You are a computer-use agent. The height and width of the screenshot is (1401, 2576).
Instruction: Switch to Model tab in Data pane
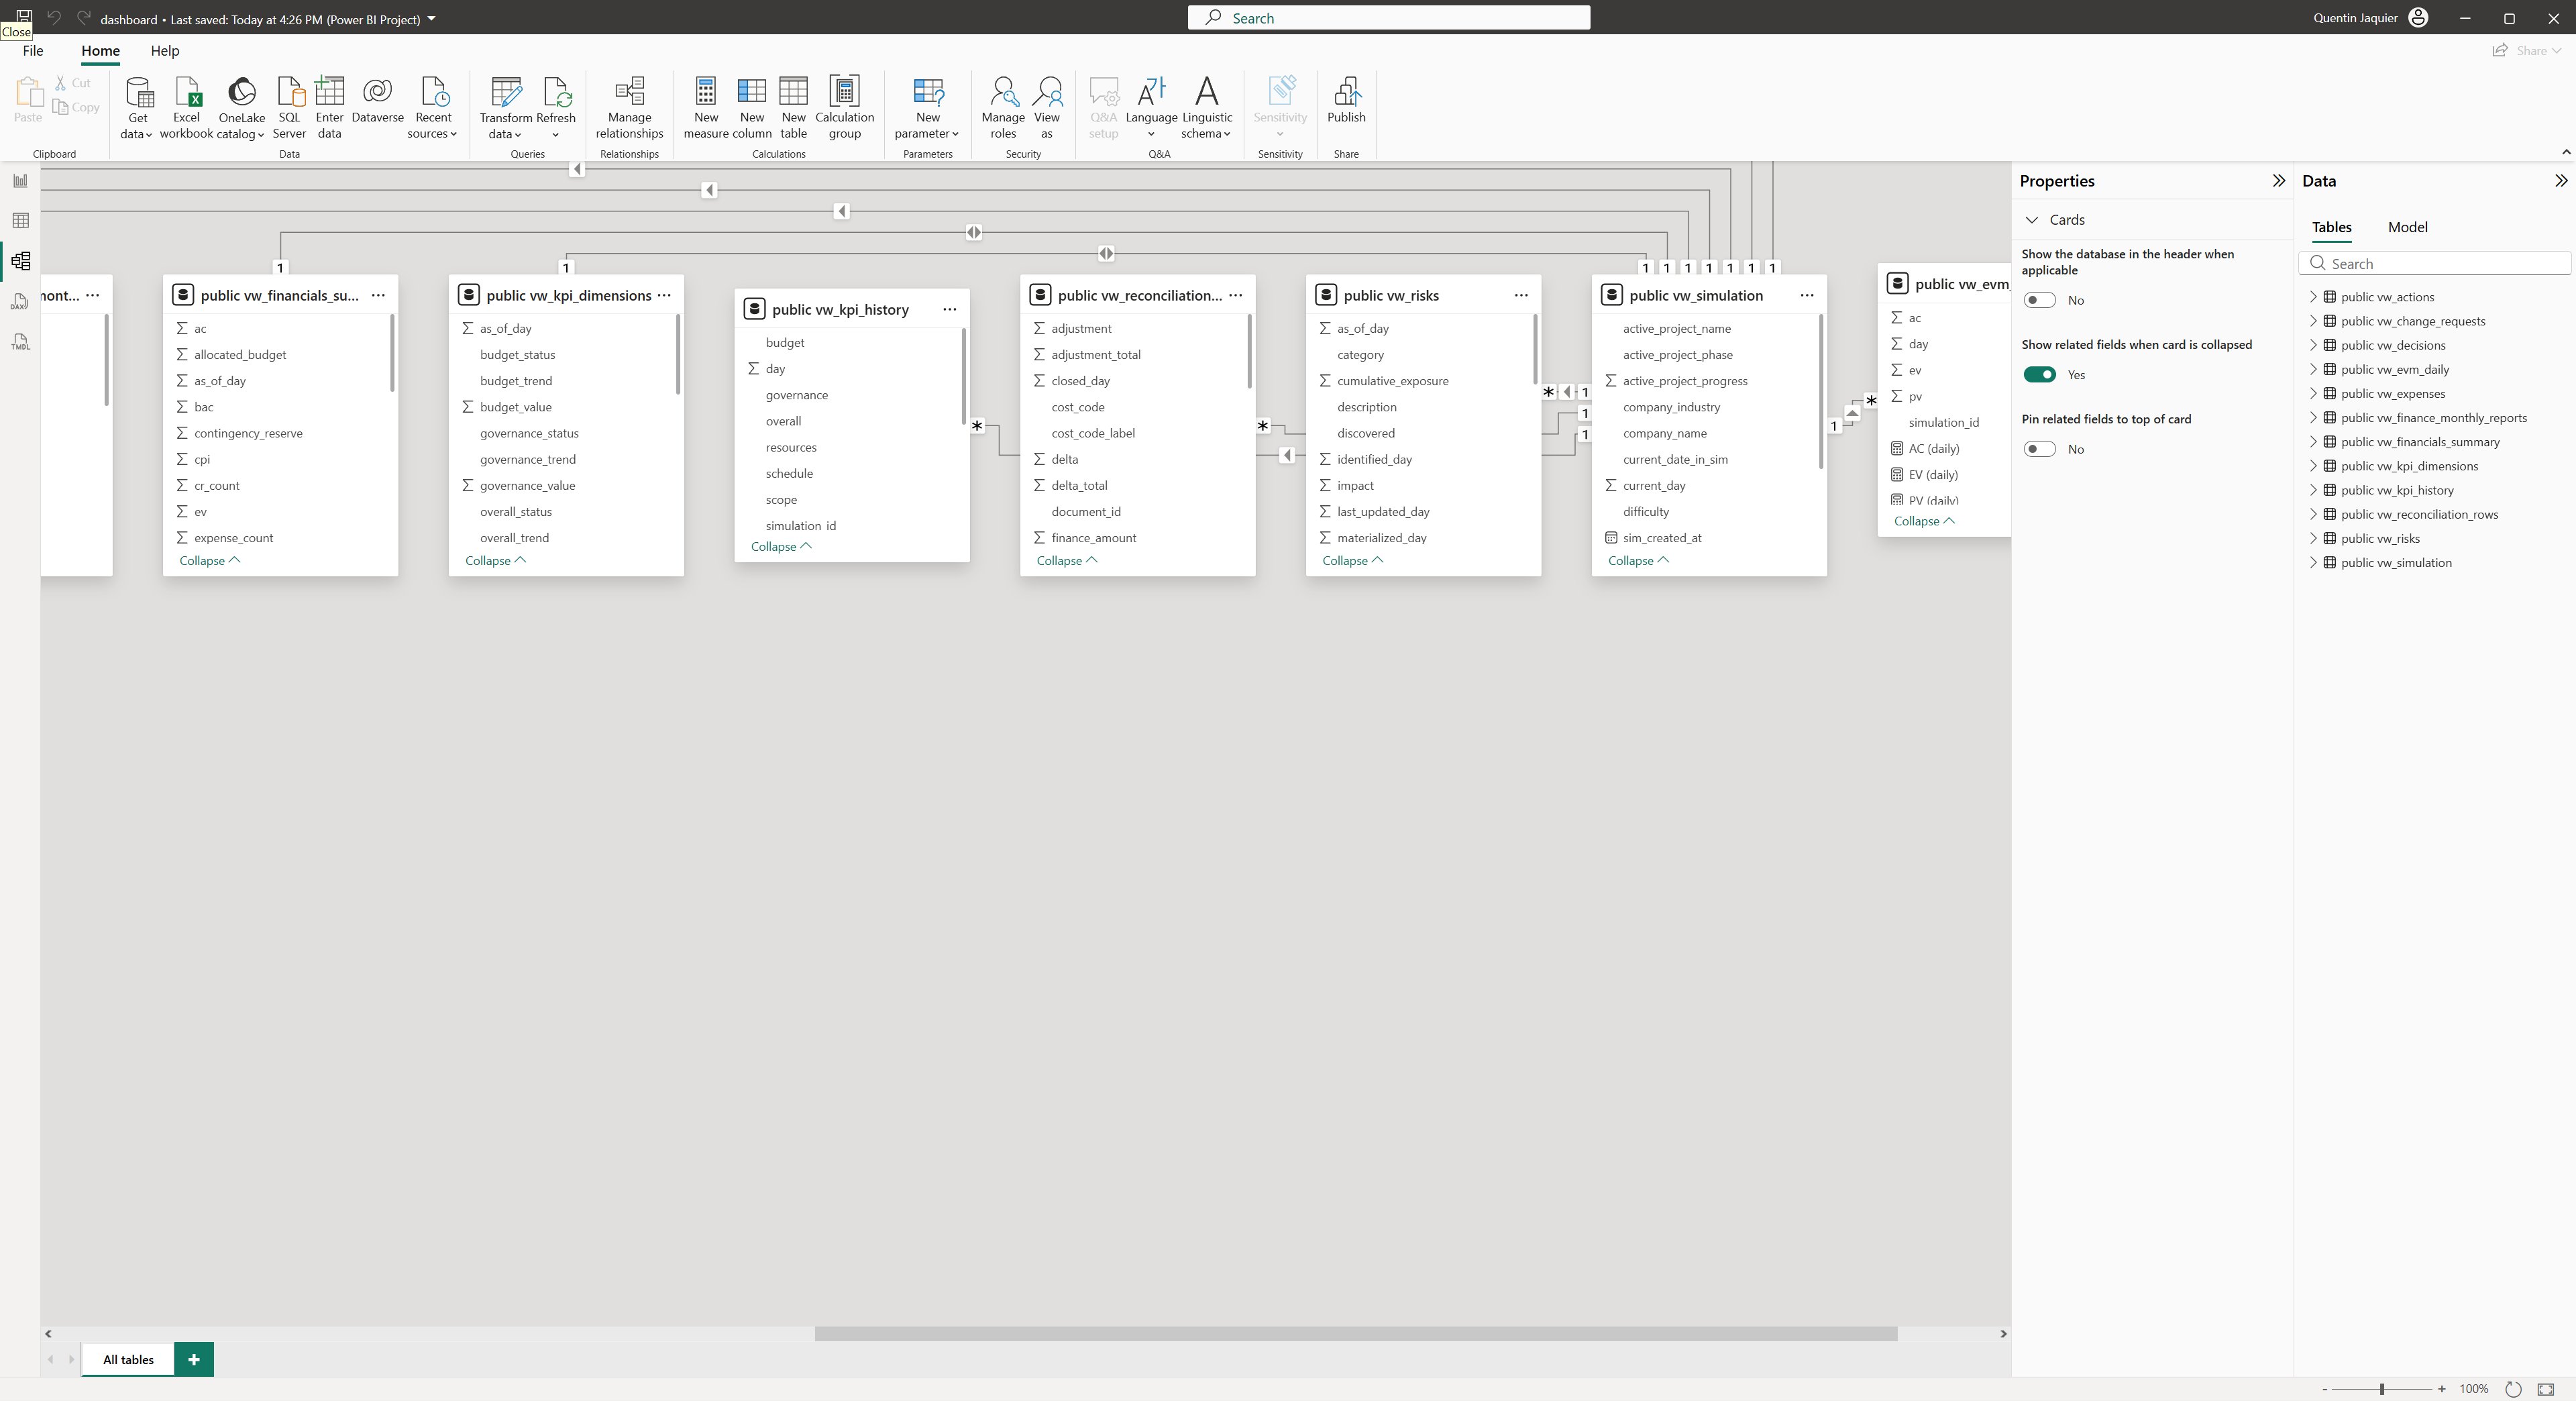(x=2407, y=227)
